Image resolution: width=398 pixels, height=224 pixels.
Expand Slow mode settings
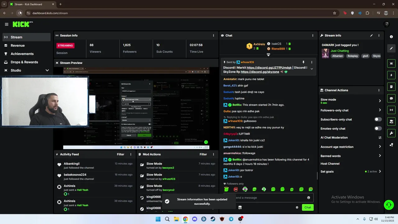380,101
